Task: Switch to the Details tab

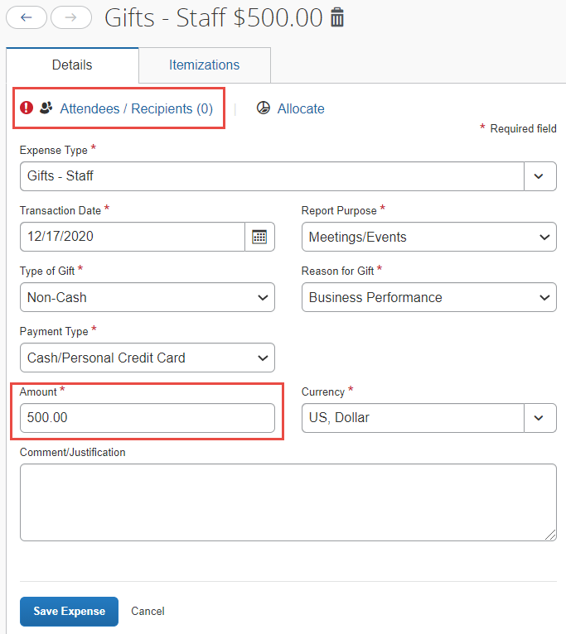Action: click(72, 65)
